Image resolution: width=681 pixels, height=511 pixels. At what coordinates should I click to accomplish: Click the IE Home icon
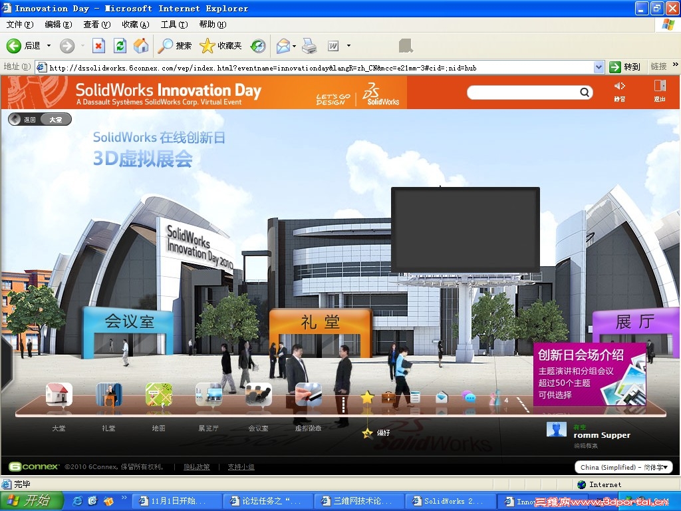point(141,46)
